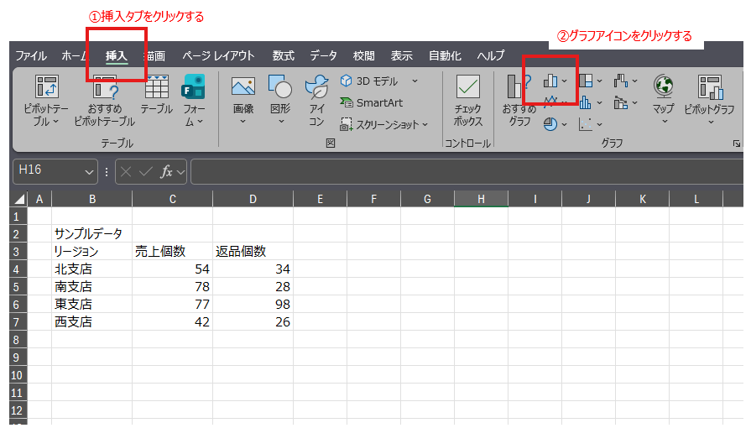Open the Maps (マップ) chart icon

[x=664, y=88]
